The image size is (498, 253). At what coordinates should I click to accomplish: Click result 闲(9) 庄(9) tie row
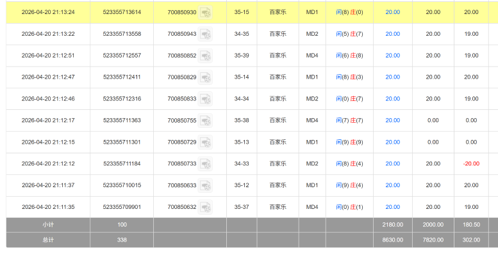tap(349, 142)
